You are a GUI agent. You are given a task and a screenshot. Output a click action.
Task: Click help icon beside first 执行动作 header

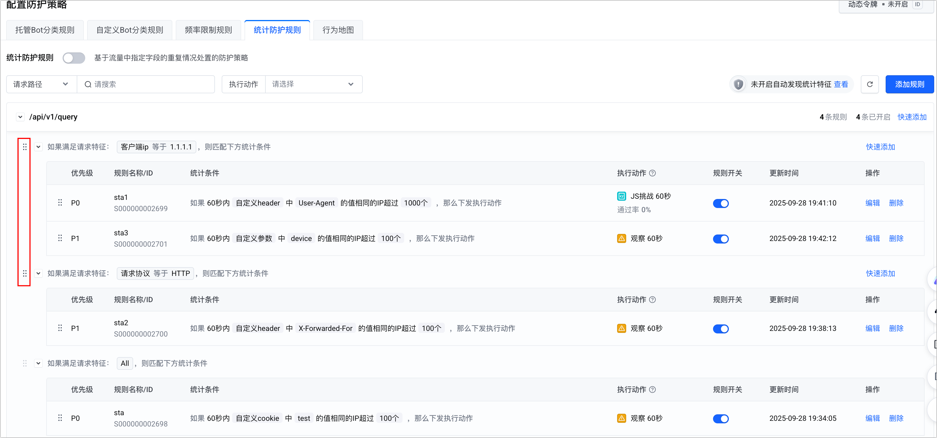pos(653,173)
